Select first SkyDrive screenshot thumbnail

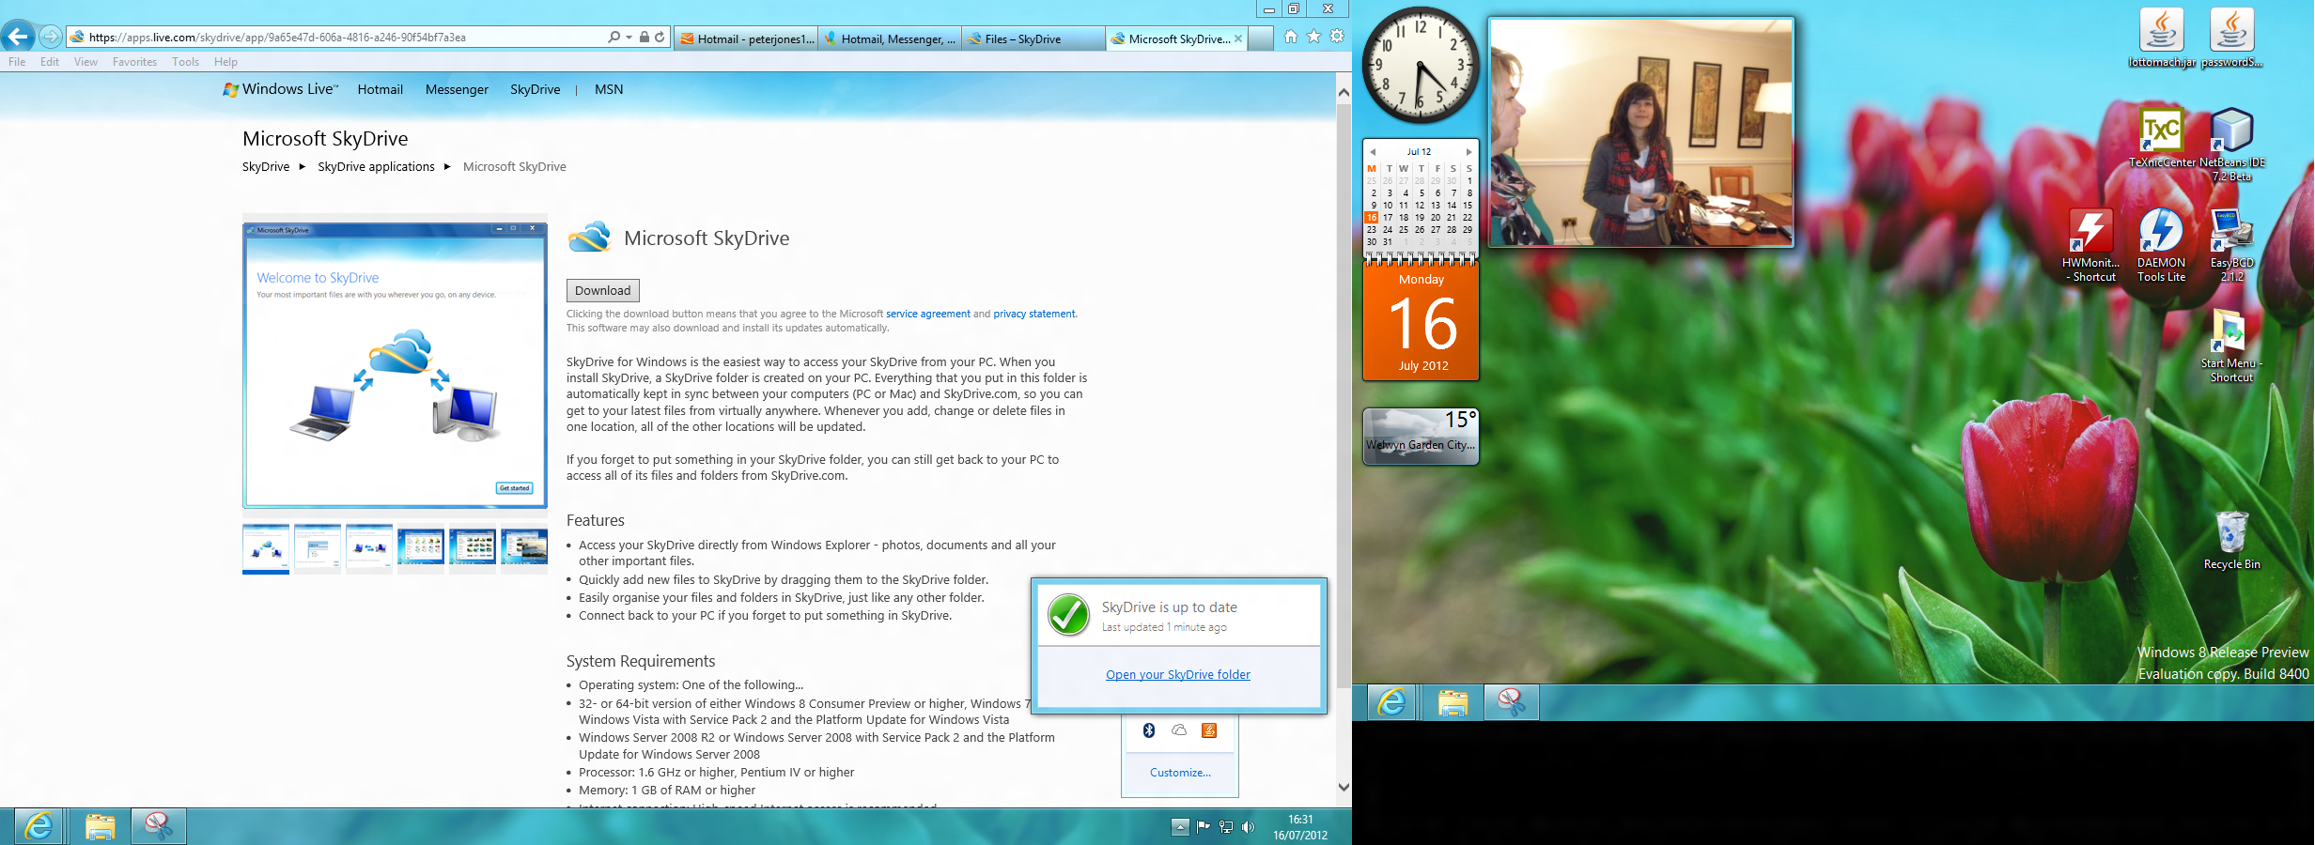click(266, 547)
